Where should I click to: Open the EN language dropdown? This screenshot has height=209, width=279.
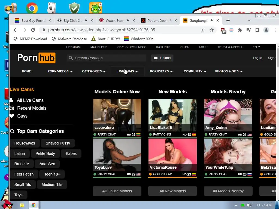pos(256,47)
